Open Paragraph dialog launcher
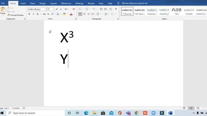The image size is (207, 116). coord(118,19)
